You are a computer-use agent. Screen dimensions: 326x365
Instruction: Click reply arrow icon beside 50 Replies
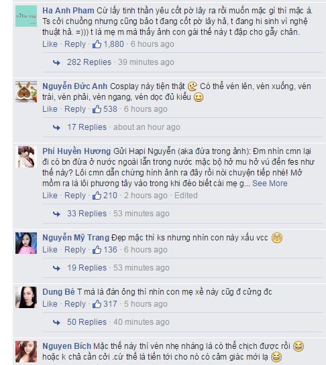(56, 322)
